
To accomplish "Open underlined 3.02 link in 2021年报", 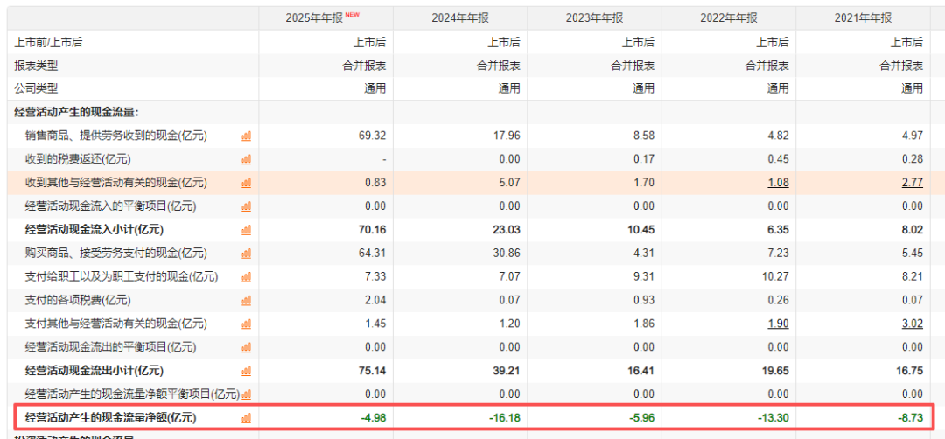I will click(x=913, y=324).
